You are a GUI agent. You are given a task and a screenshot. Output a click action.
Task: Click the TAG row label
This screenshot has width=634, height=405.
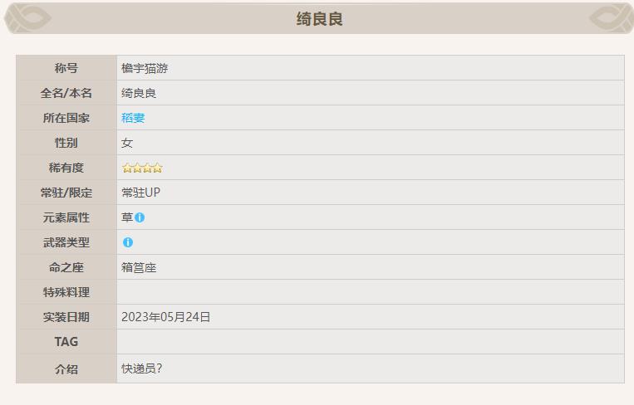(66, 342)
